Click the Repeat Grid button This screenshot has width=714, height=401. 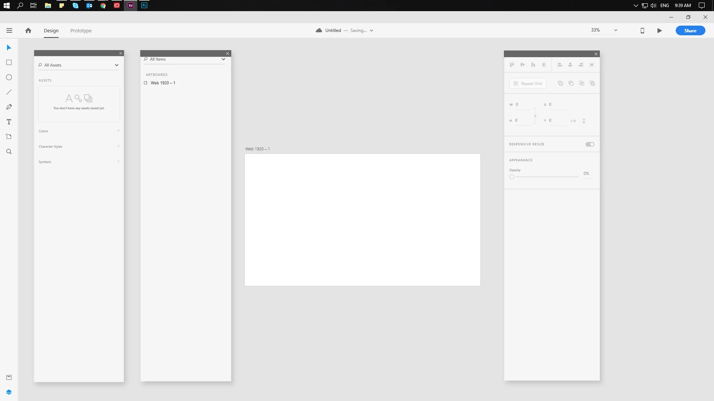pyautogui.click(x=528, y=84)
